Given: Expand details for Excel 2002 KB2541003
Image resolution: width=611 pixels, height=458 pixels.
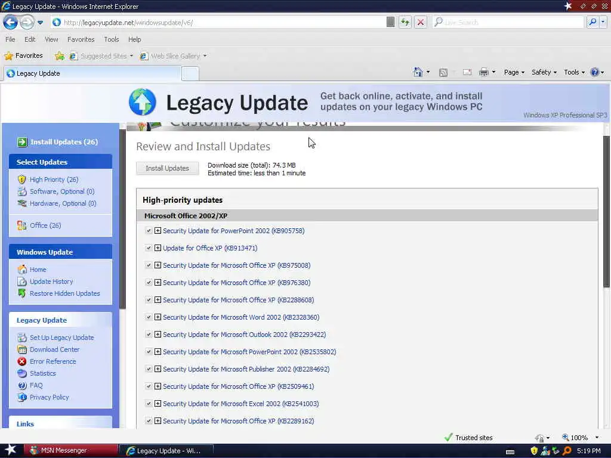Looking at the screenshot, I should pos(158,404).
